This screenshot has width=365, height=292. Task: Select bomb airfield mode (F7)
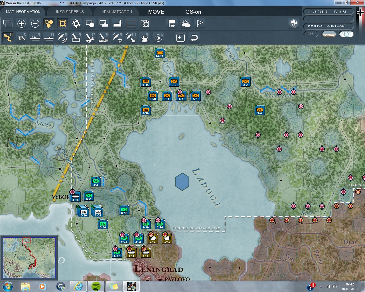(90, 38)
